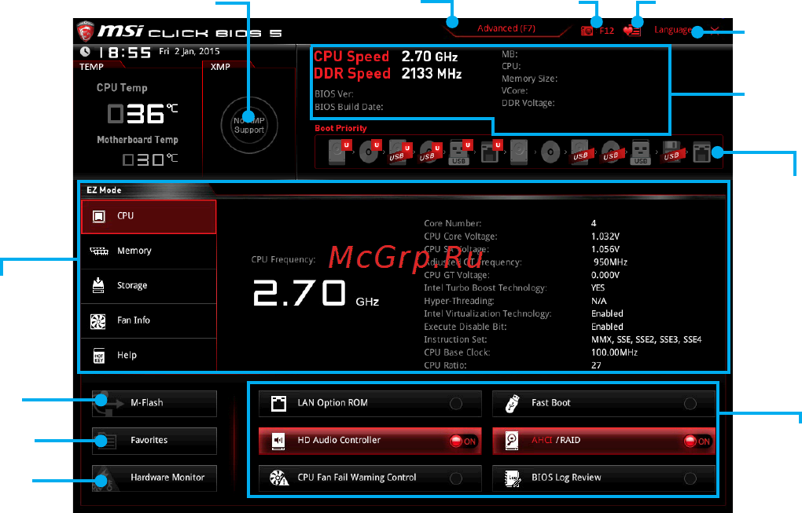Screen dimensions: 802x513
Task: Click the date Fri 2 Jan, 2015
Action: 189,51
